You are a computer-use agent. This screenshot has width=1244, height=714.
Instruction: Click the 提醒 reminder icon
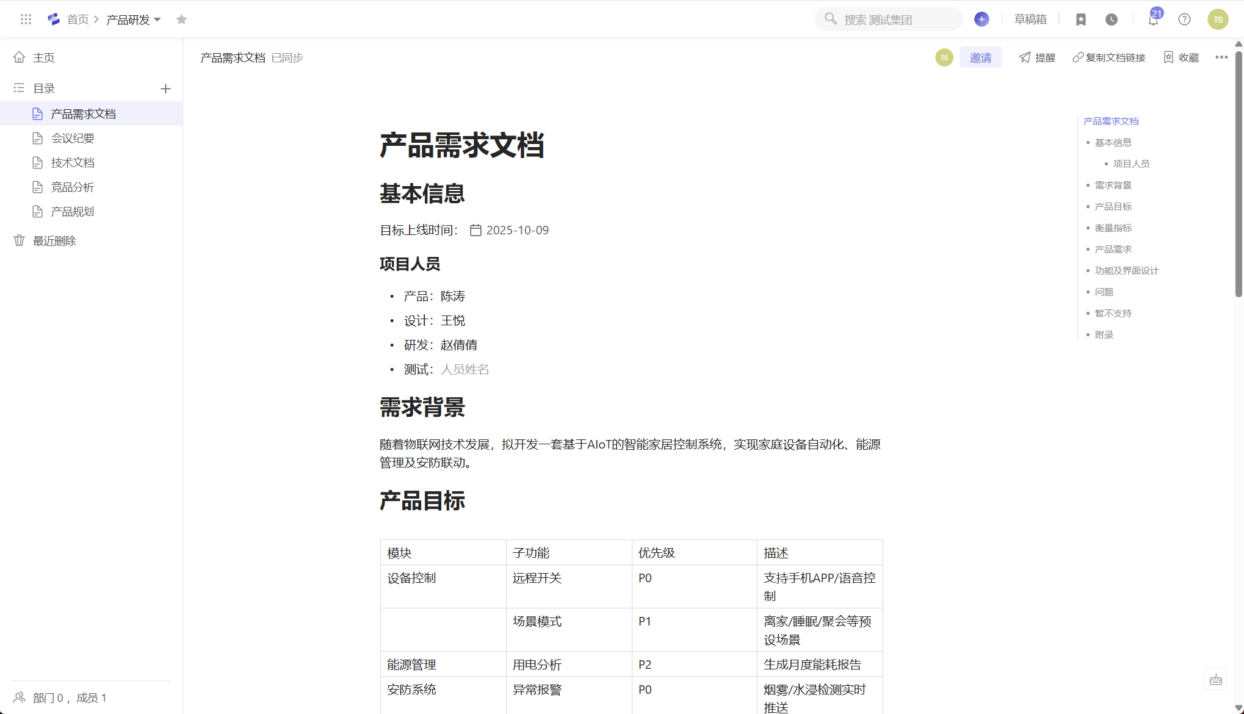tap(1036, 57)
